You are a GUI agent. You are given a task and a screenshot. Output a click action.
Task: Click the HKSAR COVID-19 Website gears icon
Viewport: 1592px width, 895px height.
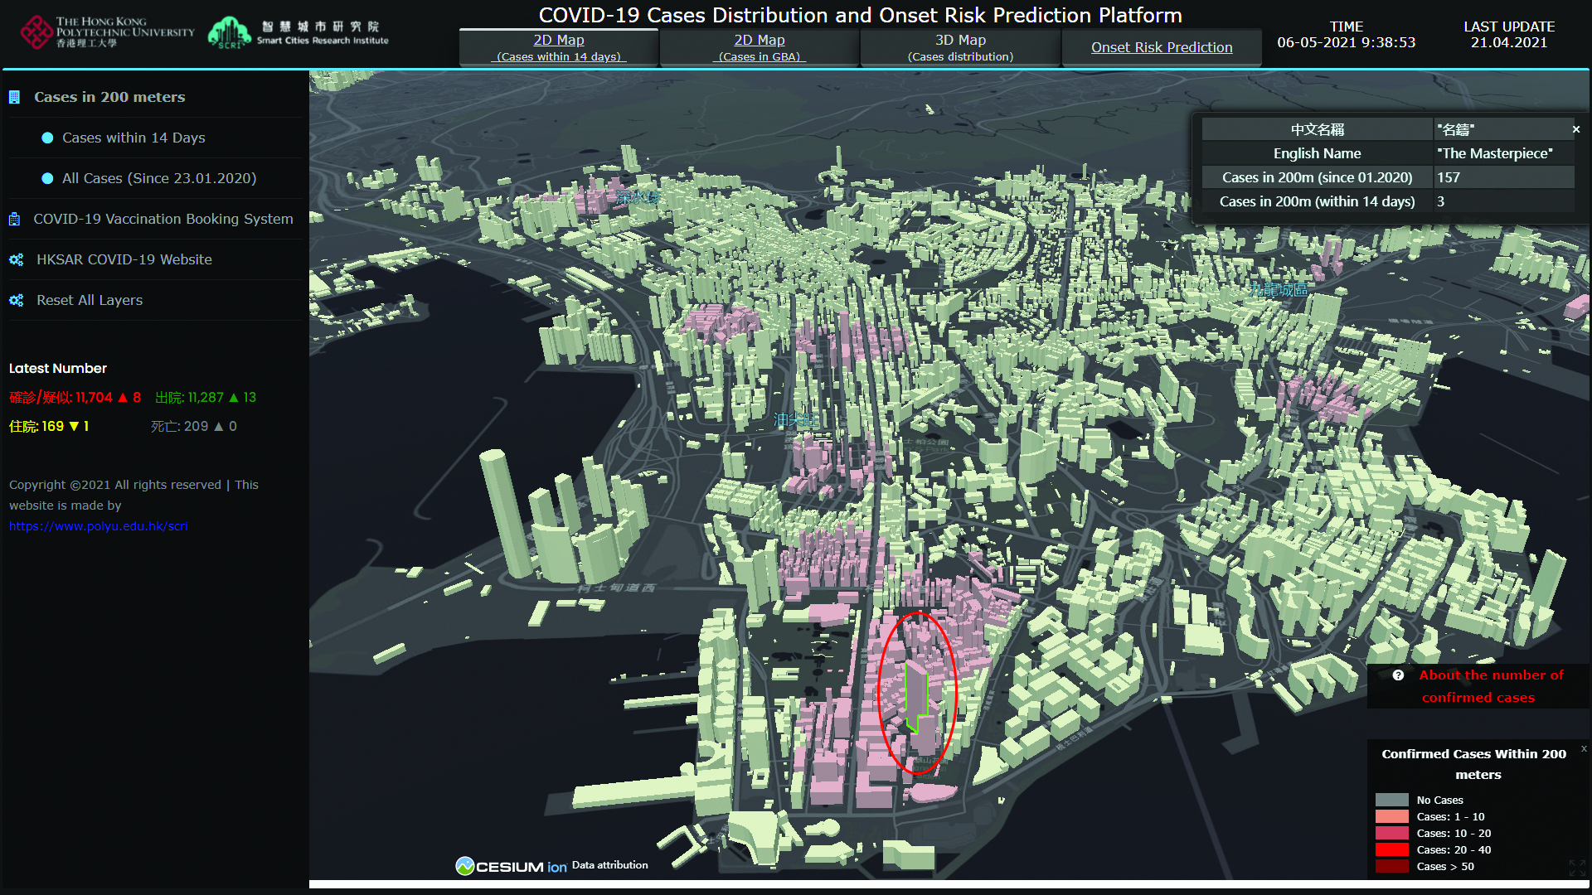point(16,260)
